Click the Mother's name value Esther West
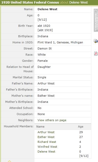 [46, 96]
